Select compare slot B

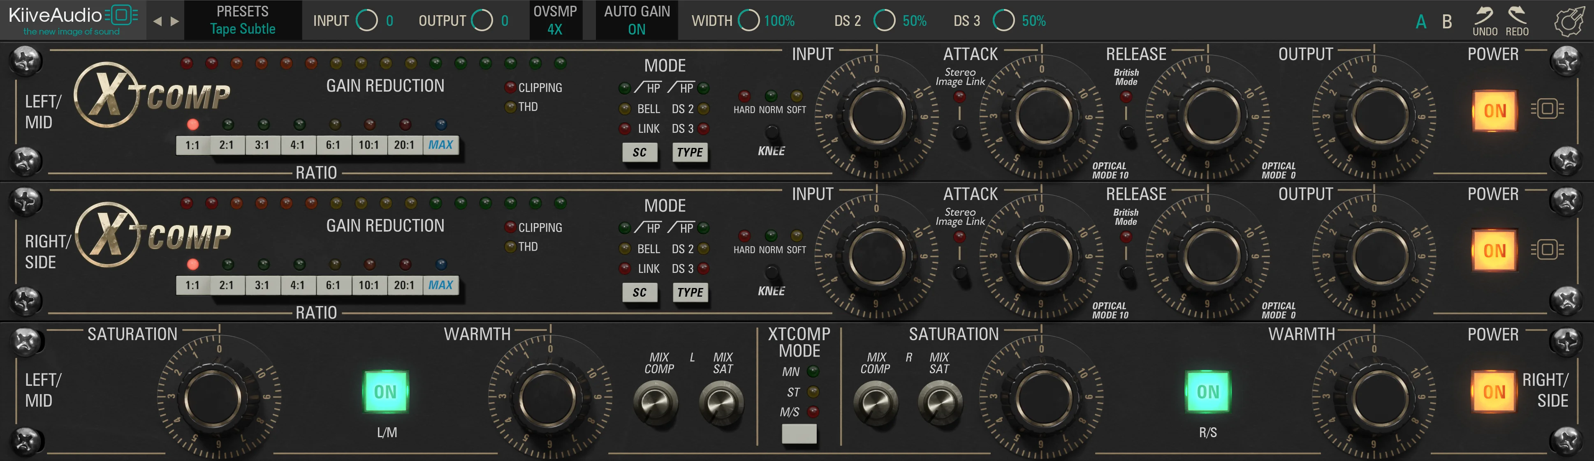pos(1447,22)
